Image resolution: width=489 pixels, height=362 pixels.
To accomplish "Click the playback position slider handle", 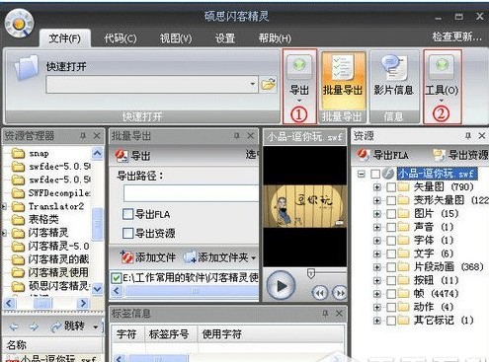I will 311,273.
